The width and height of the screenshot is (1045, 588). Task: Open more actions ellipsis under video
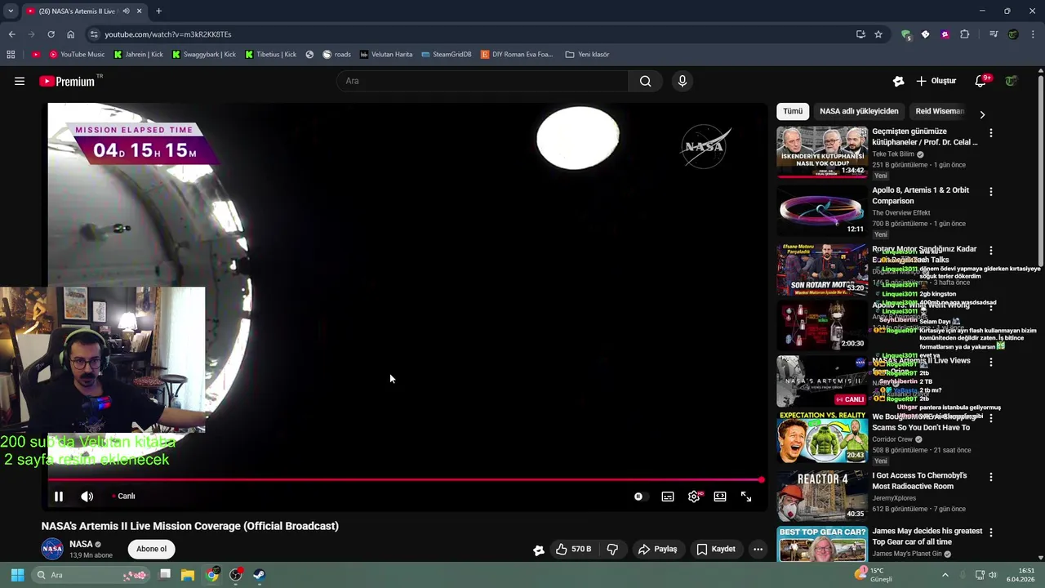pos(758,549)
